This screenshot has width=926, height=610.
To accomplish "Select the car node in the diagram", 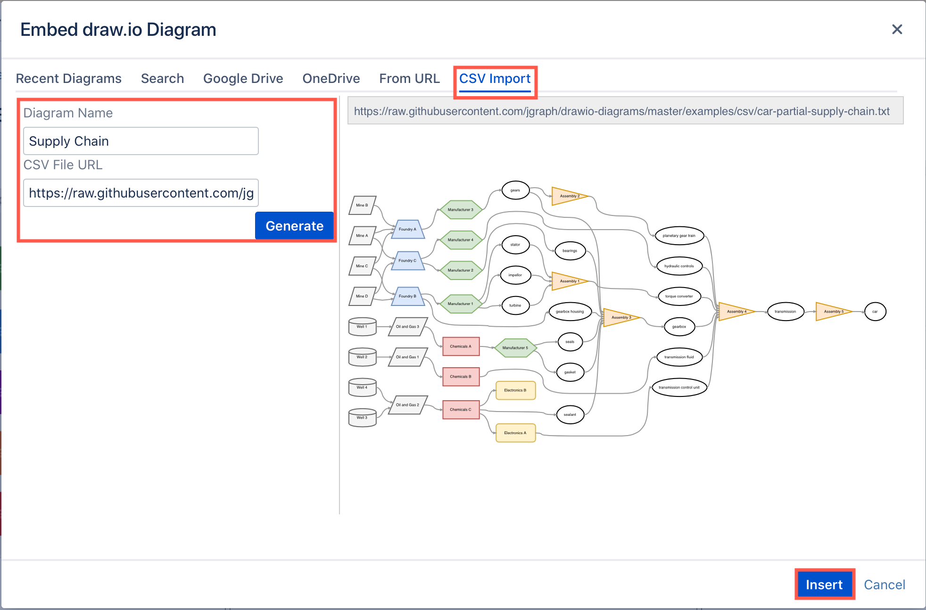I will pyautogui.click(x=875, y=312).
